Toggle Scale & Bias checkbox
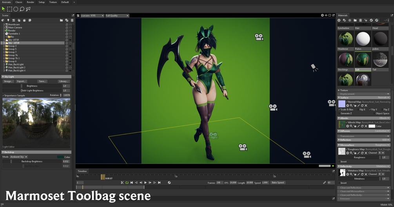394x207 pixels. (339, 110)
